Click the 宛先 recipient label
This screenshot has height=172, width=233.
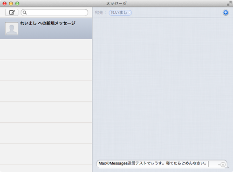pos(100,13)
